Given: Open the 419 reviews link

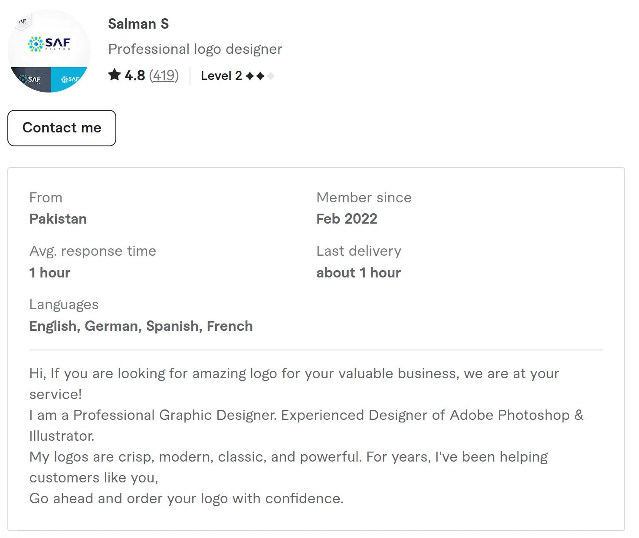Looking at the screenshot, I should pyautogui.click(x=164, y=76).
